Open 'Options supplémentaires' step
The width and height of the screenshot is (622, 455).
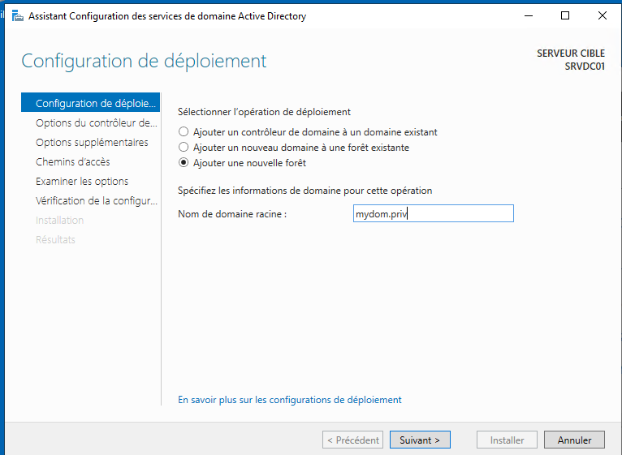point(90,142)
